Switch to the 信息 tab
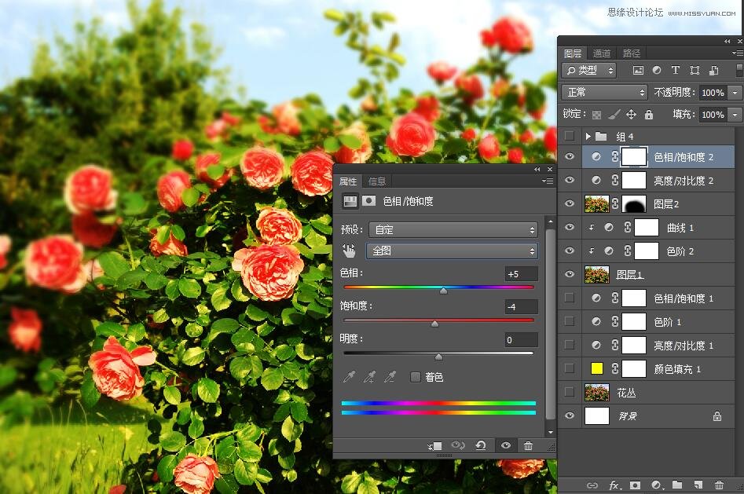Screen dimensions: 744x494 point(377,181)
